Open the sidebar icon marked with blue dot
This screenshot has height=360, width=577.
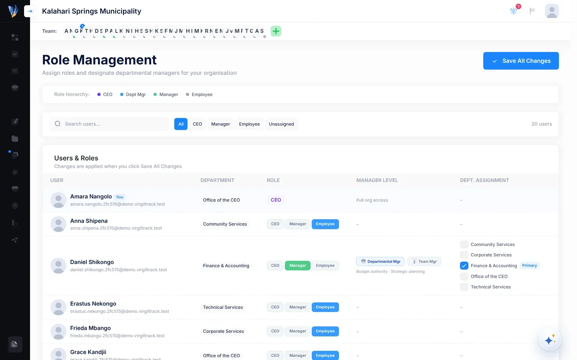pyautogui.click(x=15, y=155)
